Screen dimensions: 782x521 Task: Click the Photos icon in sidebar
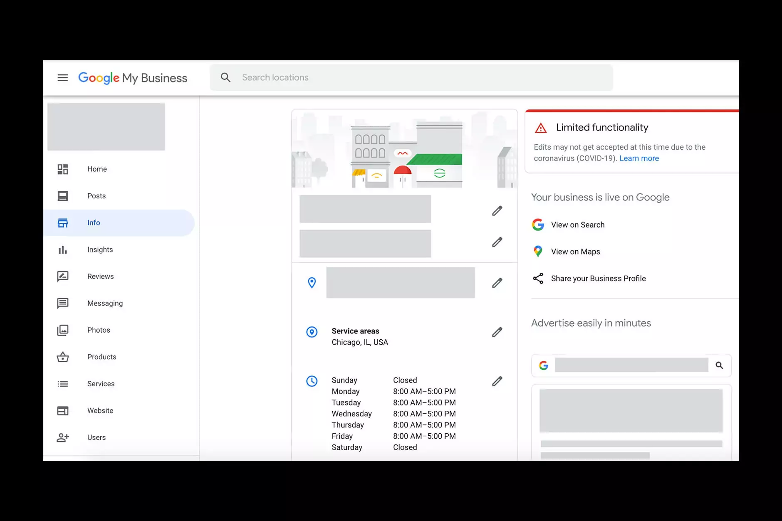[x=63, y=330]
